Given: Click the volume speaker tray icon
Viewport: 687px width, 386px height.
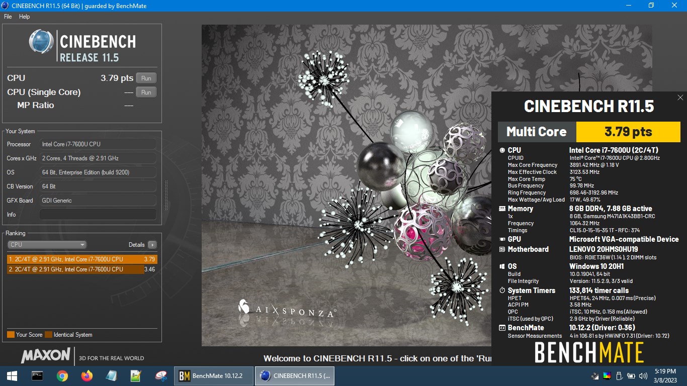Looking at the screenshot, I should [x=643, y=376].
